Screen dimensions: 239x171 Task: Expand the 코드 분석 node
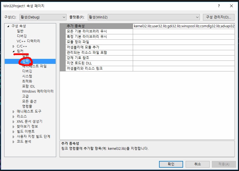pos(14,142)
